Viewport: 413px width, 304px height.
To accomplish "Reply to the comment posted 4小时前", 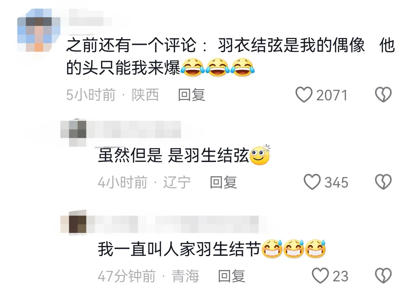I will coord(223,182).
